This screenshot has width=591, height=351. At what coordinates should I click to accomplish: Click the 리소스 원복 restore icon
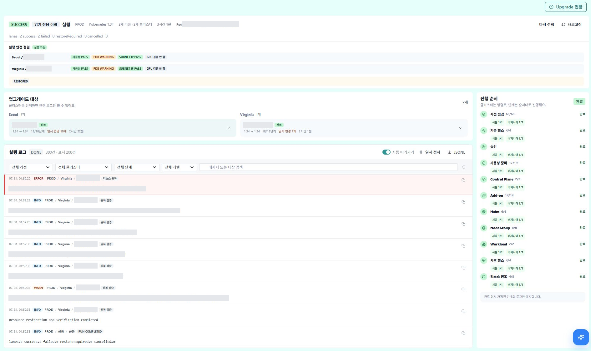point(484,277)
